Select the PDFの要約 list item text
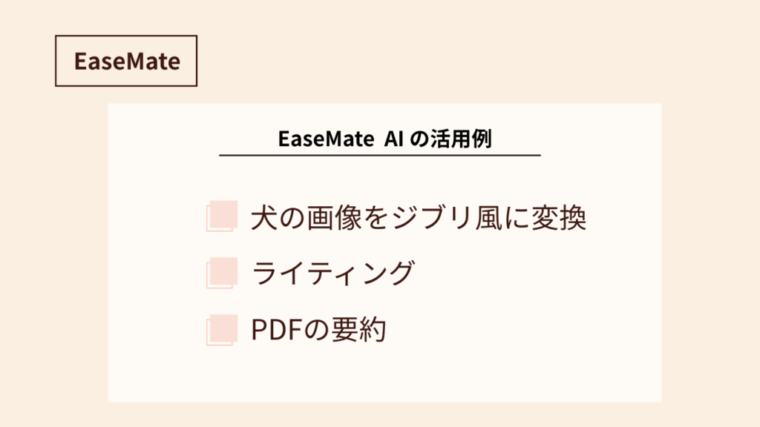 pos(318,330)
